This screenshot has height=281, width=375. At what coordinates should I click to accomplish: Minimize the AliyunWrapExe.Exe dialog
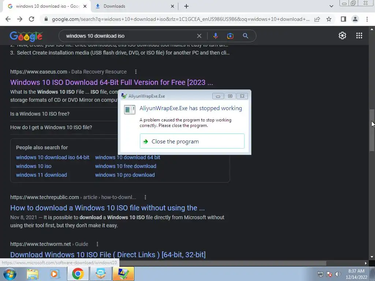point(218,96)
